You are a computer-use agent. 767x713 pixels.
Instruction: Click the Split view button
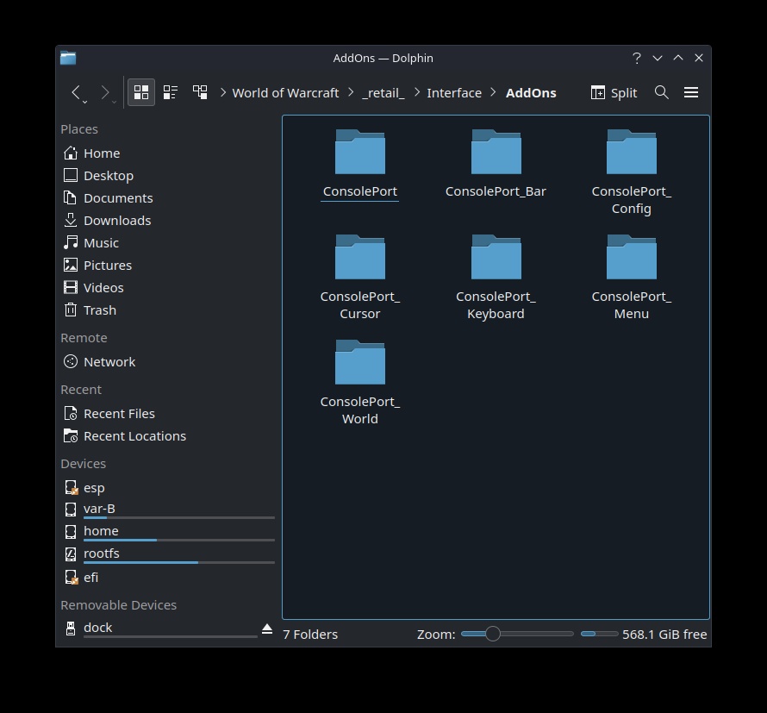(614, 92)
